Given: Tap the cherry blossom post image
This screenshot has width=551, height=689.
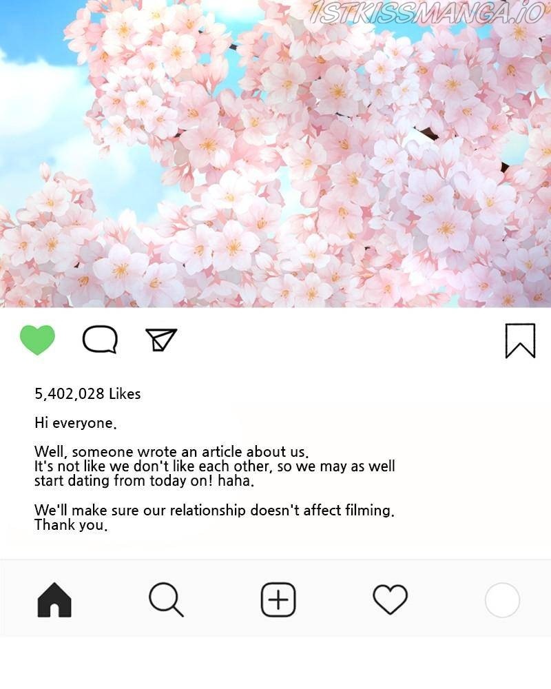Looking at the screenshot, I should tap(275, 154).
